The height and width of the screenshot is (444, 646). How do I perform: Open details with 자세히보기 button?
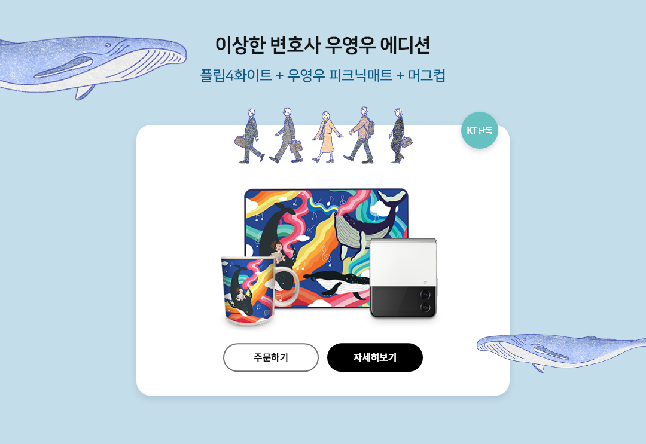click(375, 357)
